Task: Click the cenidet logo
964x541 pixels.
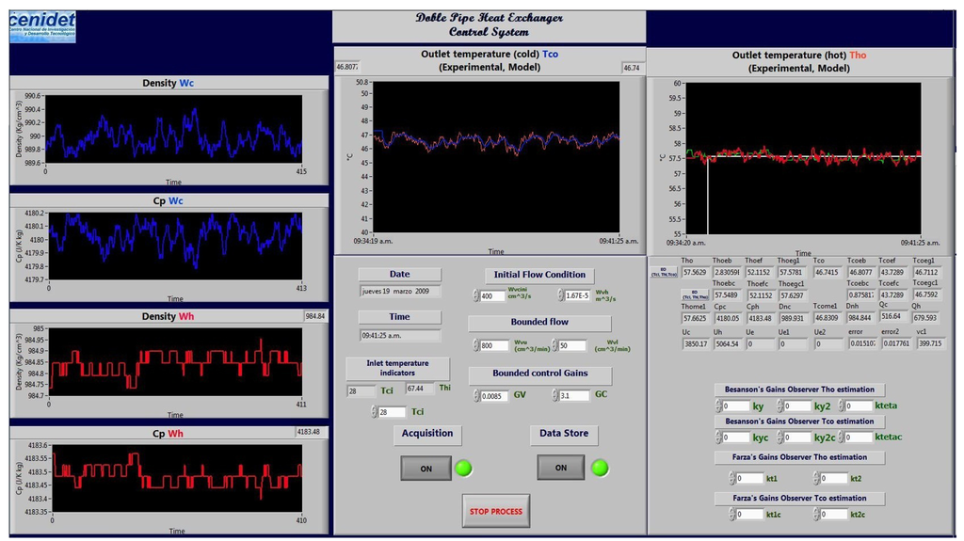Action: tap(42, 26)
